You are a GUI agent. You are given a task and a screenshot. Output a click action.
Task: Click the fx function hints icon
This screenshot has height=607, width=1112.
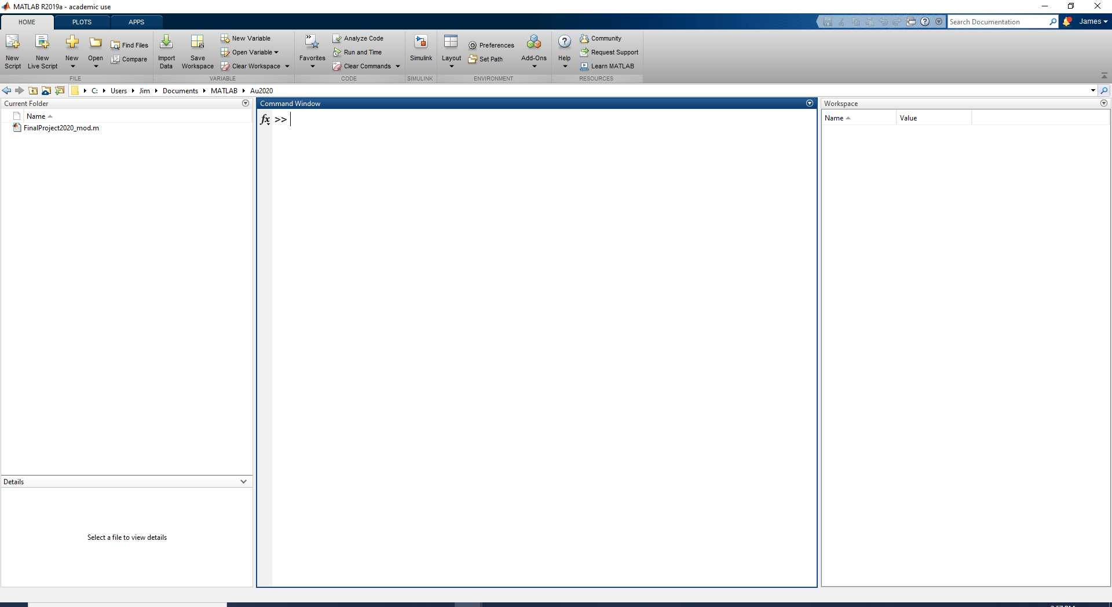click(x=265, y=119)
